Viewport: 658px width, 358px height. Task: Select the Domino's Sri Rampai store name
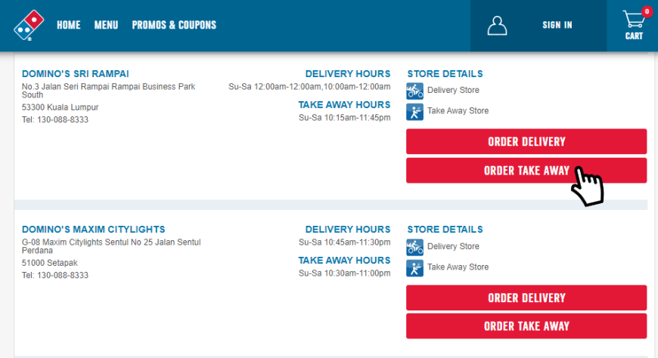76,74
